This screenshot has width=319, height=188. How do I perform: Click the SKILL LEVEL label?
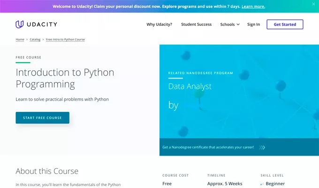pyautogui.click(x=272, y=175)
